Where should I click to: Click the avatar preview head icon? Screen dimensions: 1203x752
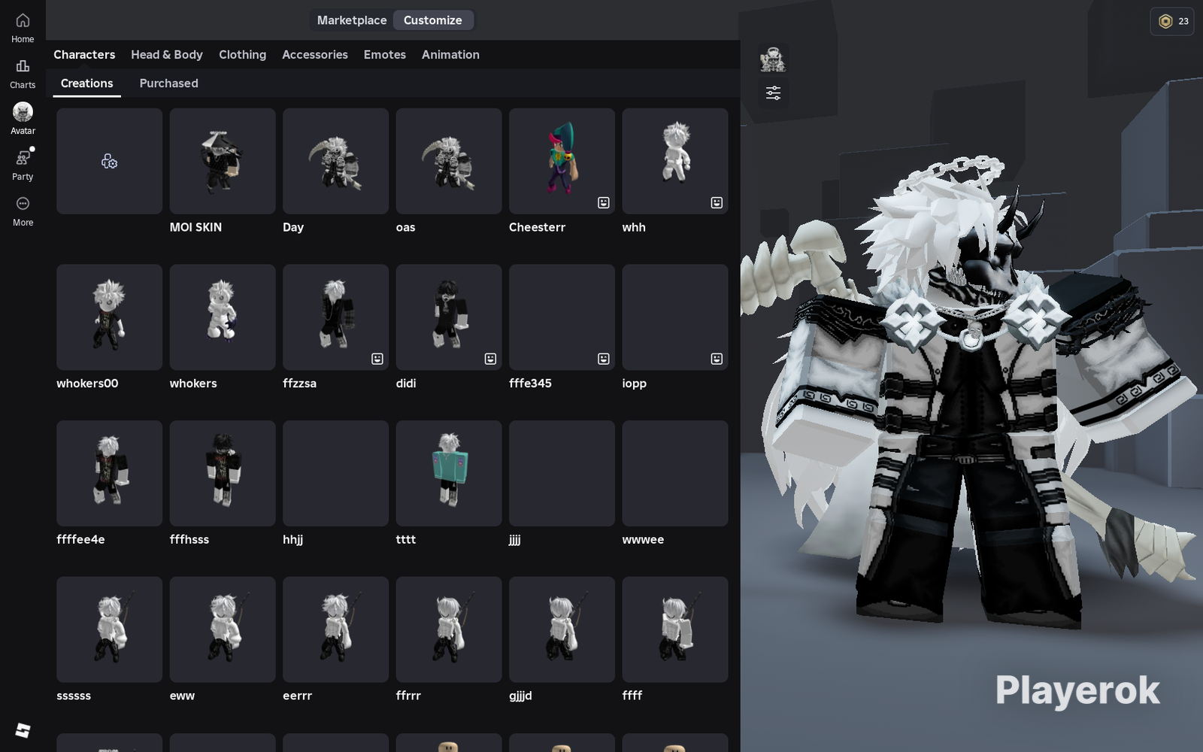coord(772,59)
